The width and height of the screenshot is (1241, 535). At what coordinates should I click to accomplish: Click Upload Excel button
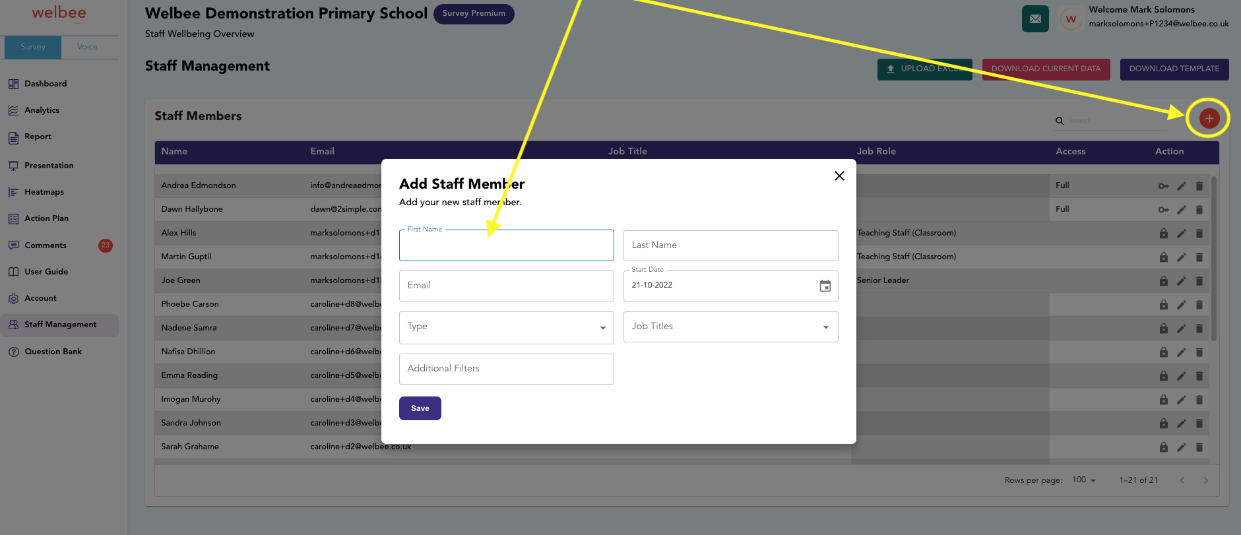click(x=925, y=69)
